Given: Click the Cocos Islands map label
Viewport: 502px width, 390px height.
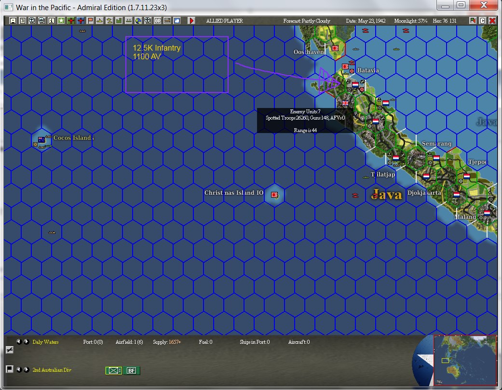Looking at the screenshot, I should [74, 137].
